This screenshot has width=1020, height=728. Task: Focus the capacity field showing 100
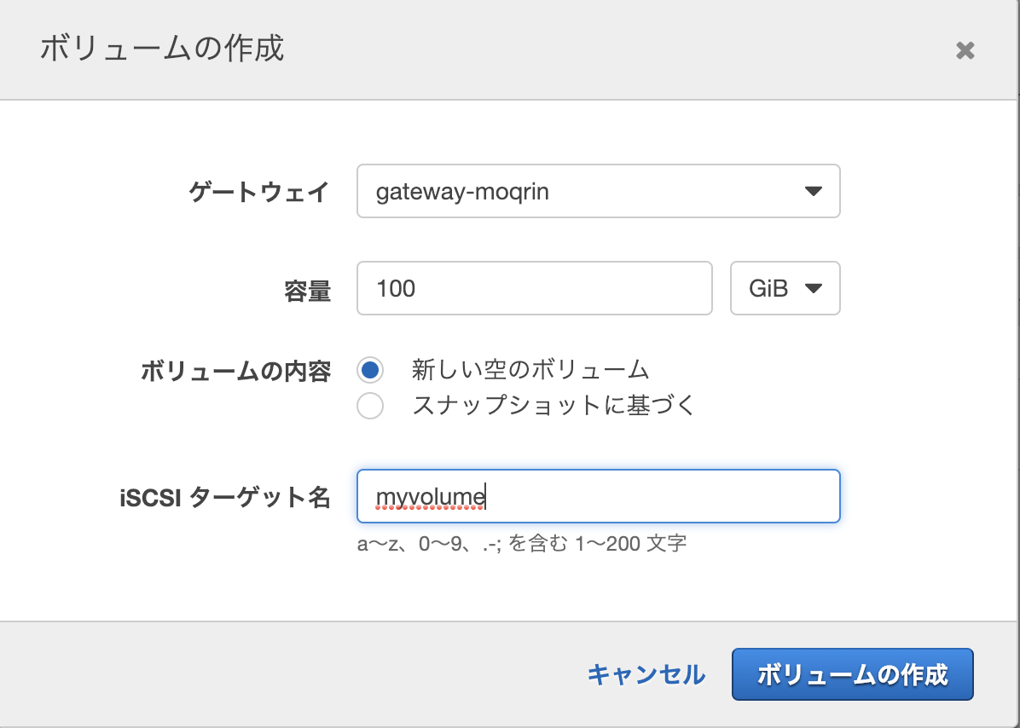(535, 288)
